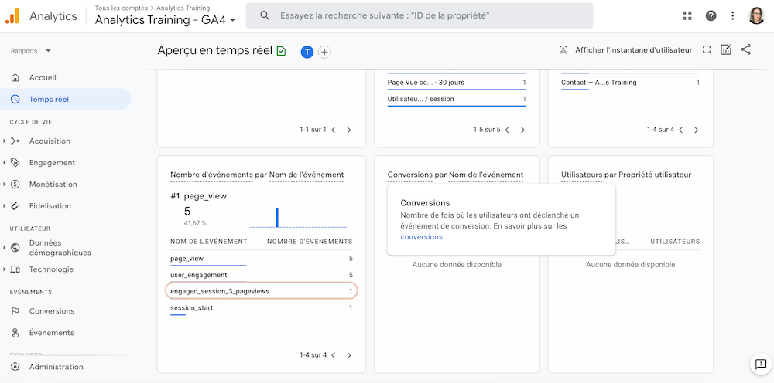Go to next page in 1-5 sur 5 card

522,130
